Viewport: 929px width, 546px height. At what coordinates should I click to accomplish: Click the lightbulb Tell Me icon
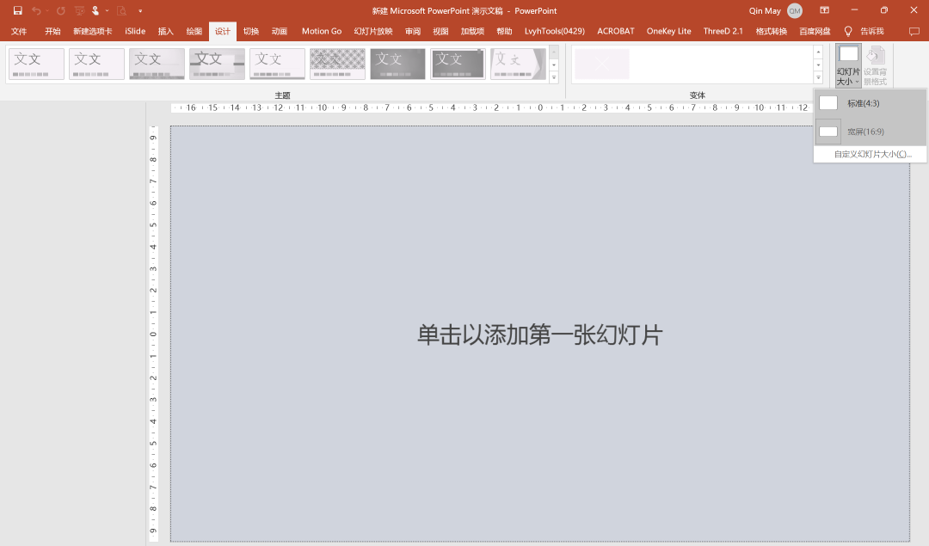tap(848, 31)
